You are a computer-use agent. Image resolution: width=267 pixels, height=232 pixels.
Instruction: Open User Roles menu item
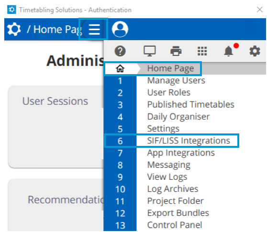[x=168, y=93]
